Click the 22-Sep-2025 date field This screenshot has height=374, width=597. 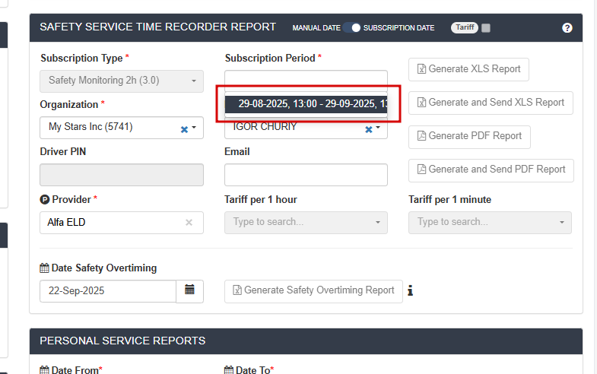point(108,291)
